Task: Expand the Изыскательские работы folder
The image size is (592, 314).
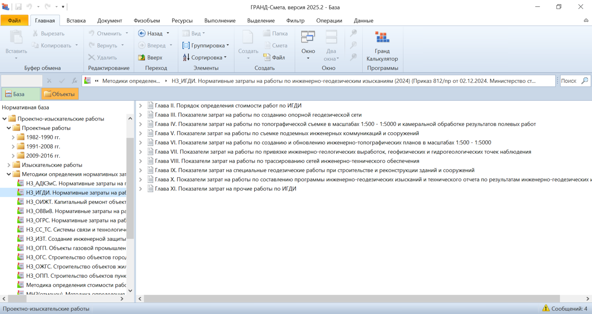Action: 9,165
